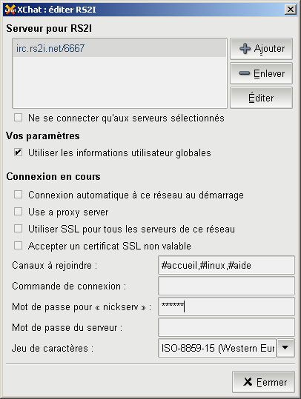Click empty area of server list
Viewport: 301px width, 399px height.
click(x=119, y=82)
